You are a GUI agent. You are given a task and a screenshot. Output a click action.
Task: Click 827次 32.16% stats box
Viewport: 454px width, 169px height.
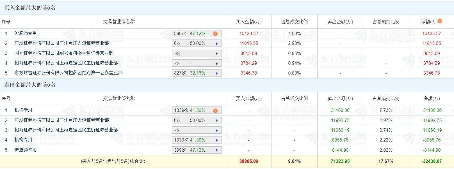pyautogui.click(x=197, y=73)
